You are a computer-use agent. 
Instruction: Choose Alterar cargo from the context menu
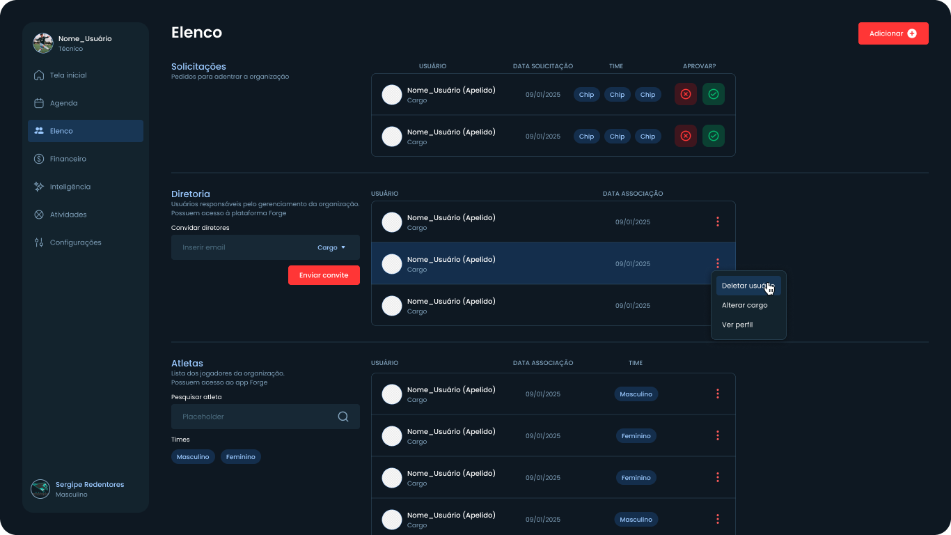(x=744, y=305)
